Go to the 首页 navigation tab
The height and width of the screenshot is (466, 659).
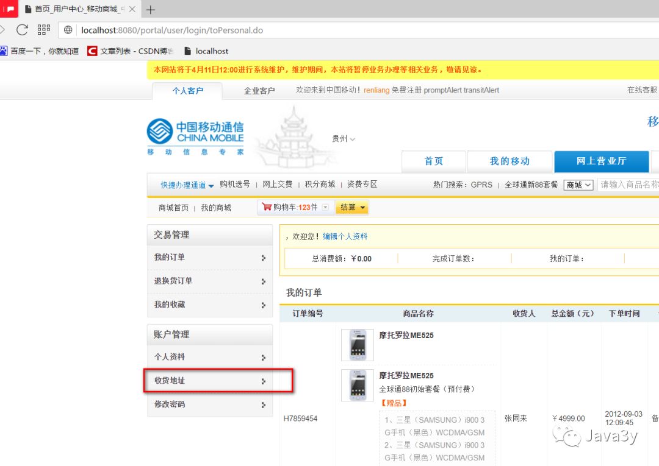434,161
